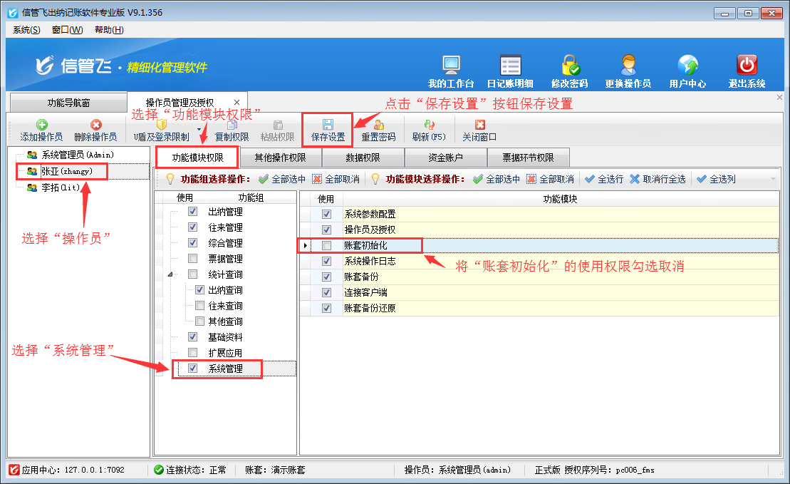
Task: Click 重置密码 button
Action: coord(378,130)
